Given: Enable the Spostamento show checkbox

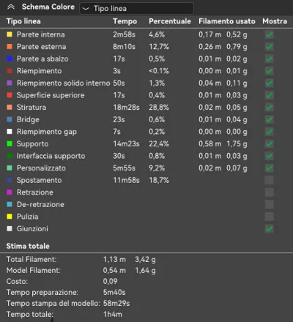Looking at the screenshot, I should [269, 180].
